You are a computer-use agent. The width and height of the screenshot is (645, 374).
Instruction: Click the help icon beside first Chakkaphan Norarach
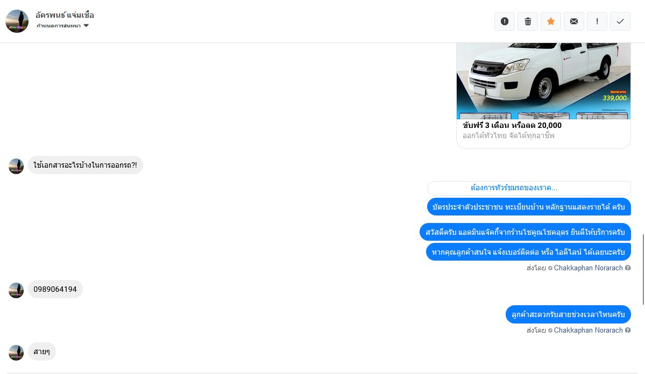[628, 268]
